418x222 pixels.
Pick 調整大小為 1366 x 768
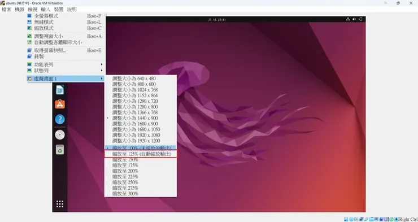(x=141, y=112)
